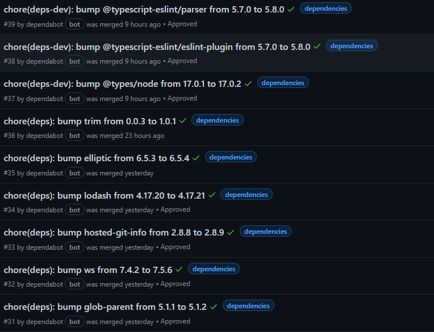Show checks for hosted-git-info bump

pyautogui.click(x=231, y=232)
